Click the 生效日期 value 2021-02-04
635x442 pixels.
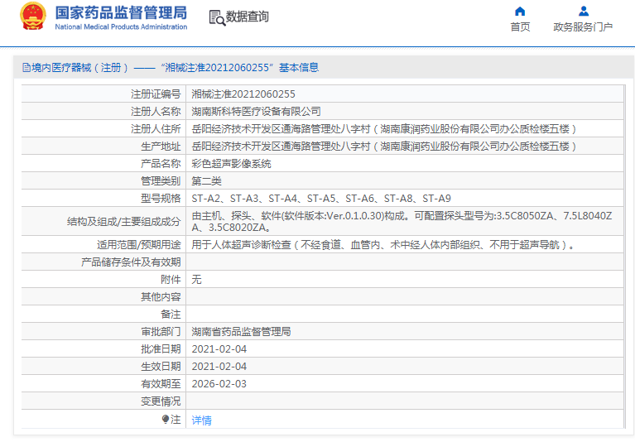click(219, 367)
